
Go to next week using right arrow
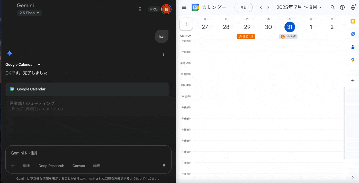coord(268,7)
